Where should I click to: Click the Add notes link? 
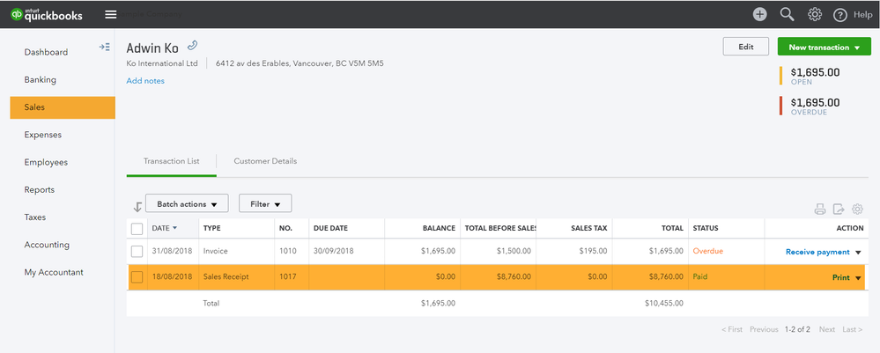(145, 81)
